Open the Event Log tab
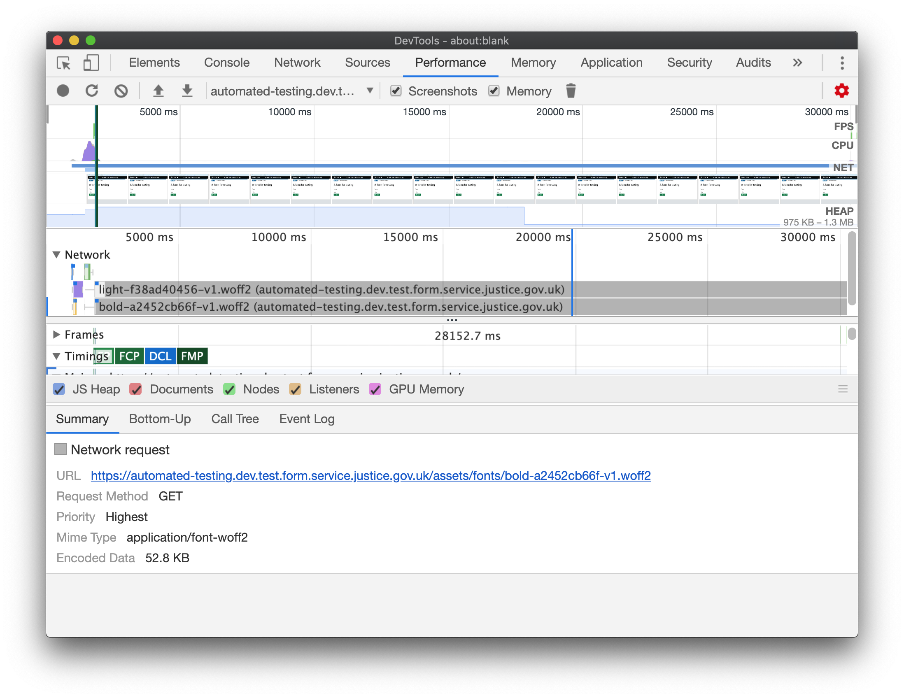Viewport: 904px width, 698px height. coord(307,419)
